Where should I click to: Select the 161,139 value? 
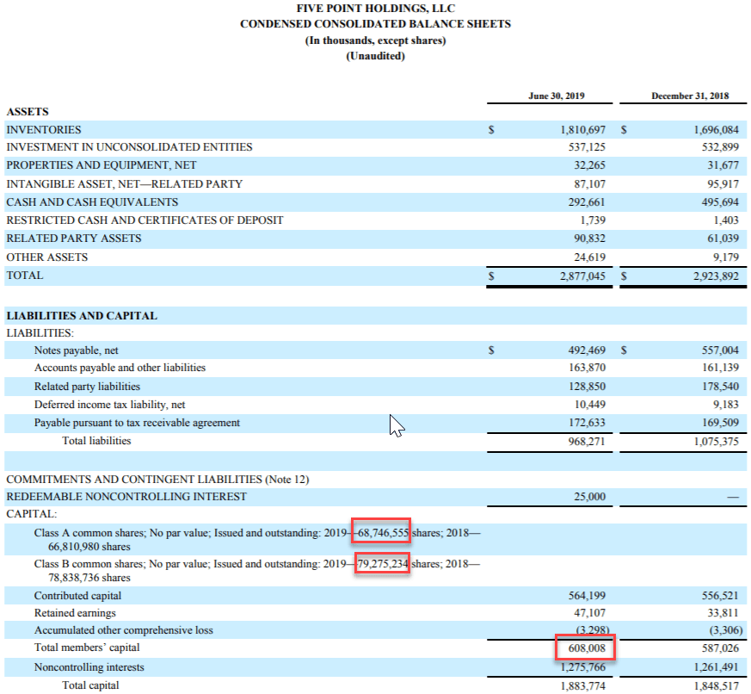[x=720, y=368]
